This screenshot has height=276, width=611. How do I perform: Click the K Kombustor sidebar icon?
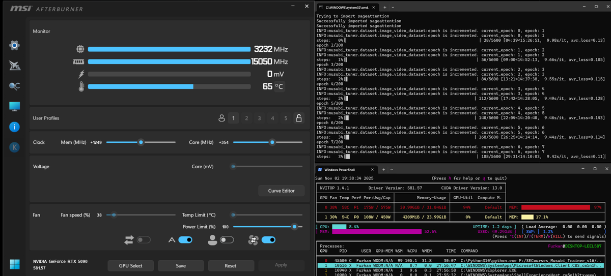(x=14, y=147)
